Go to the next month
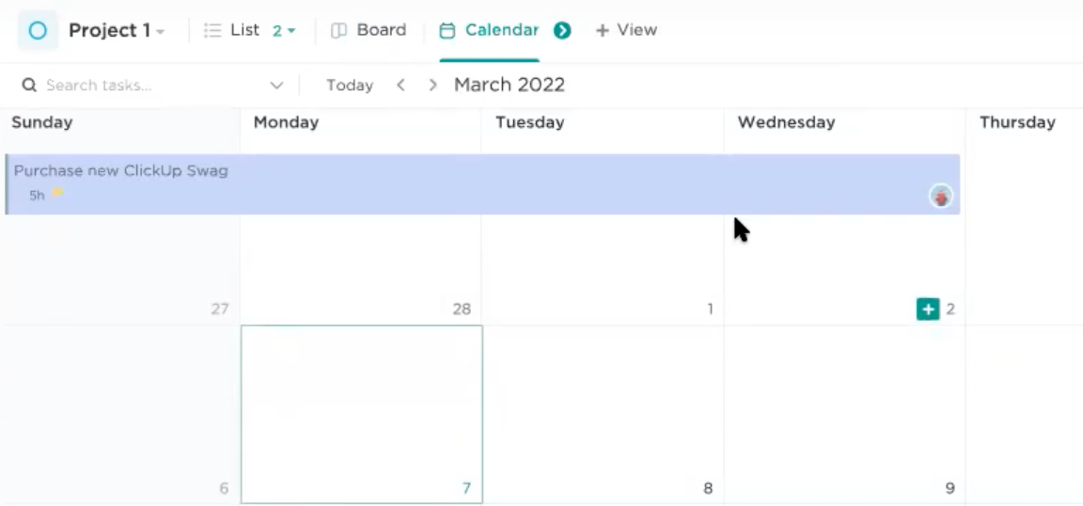1083x506 pixels. point(432,85)
